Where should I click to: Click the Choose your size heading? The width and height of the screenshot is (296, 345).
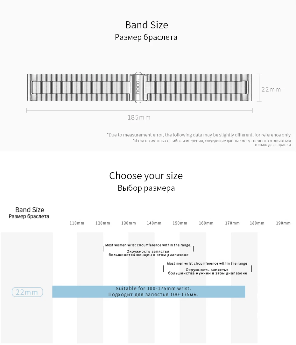pyautogui.click(x=146, y=176)
